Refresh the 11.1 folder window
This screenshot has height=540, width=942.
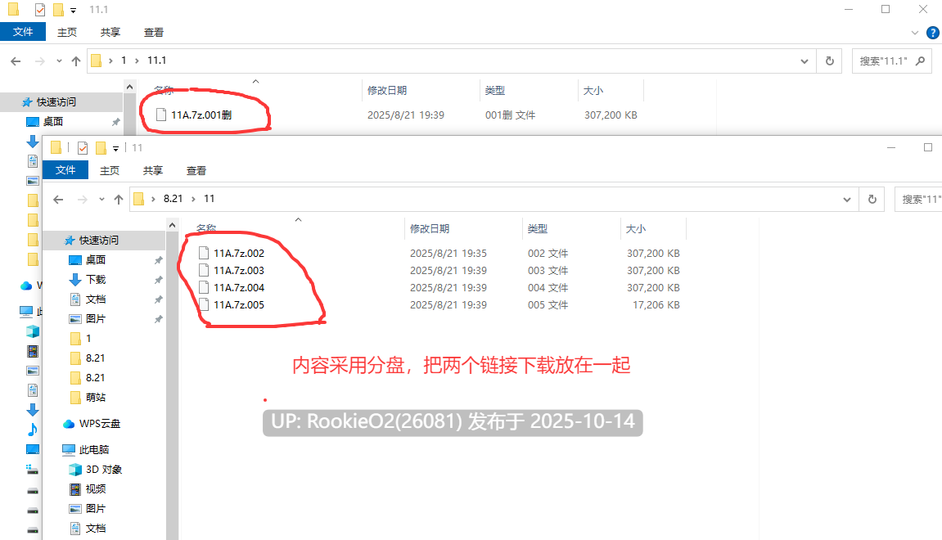tap(830, 61)
